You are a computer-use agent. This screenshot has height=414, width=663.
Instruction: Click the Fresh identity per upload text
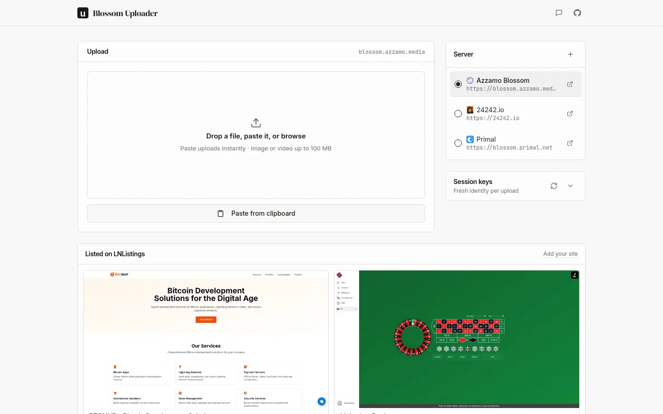pyautogui.click(x=486, y=191)
